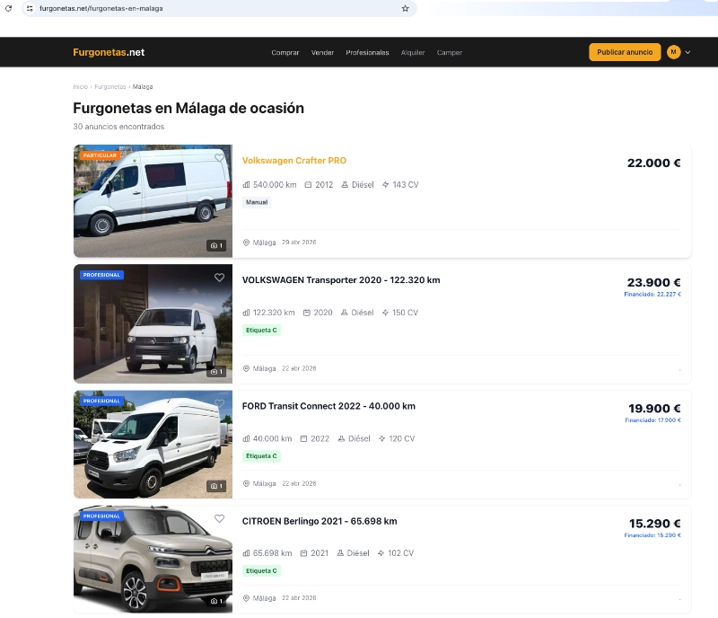Open the Comprar menu item
The image size is (718, 618).
(285, 53)
